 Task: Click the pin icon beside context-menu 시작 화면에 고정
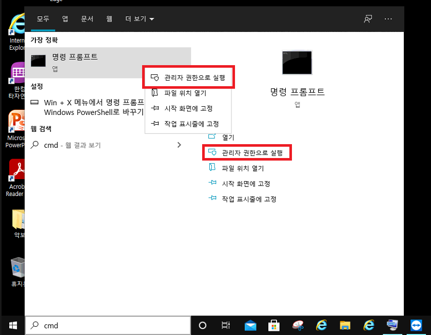point(155,108)
